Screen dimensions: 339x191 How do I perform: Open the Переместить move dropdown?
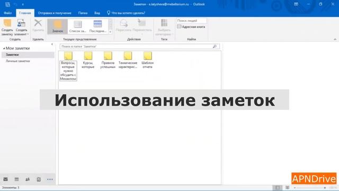142,27
